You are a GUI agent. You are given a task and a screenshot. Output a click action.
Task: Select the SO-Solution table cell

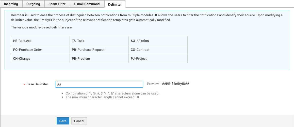[x=158, y=41]
